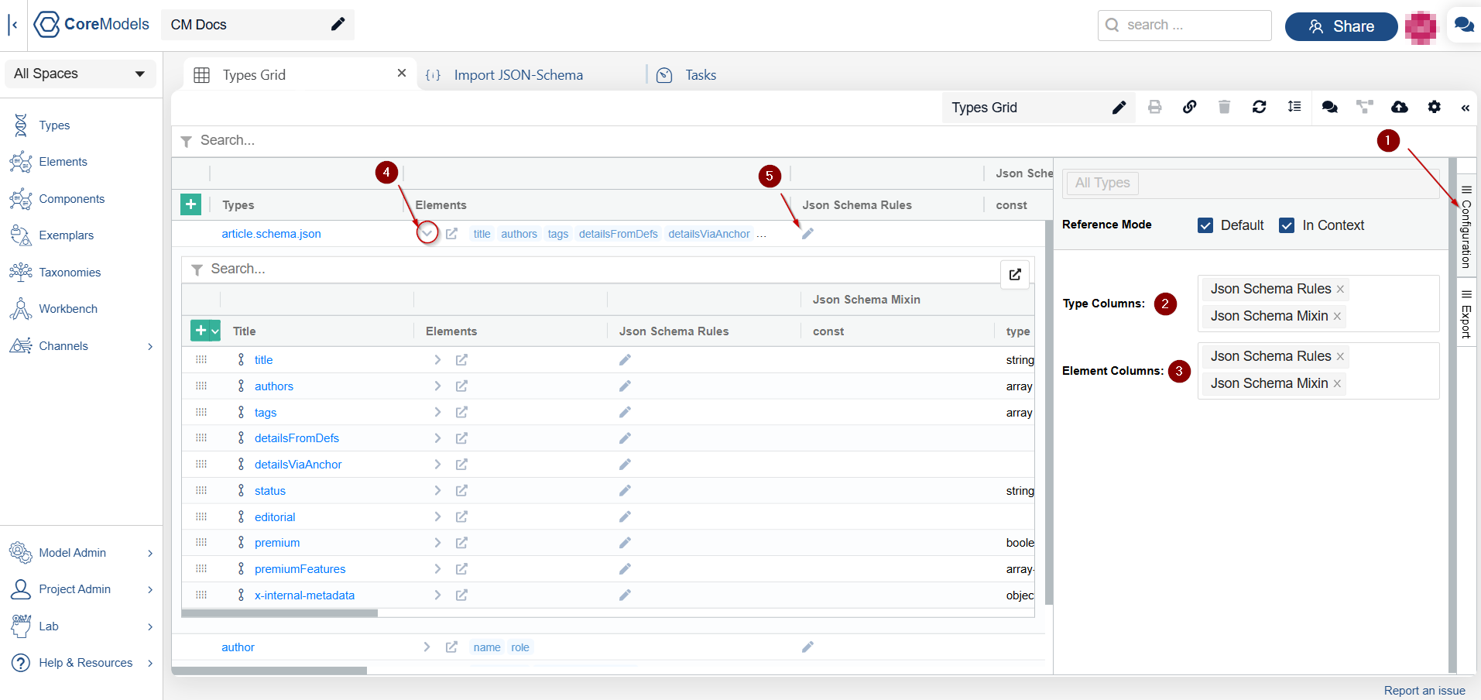The width and height of the screenshot is (1481, 700).
Task: Remove Json Schema Mixin from Type Columns
Action: [1337, 316]
